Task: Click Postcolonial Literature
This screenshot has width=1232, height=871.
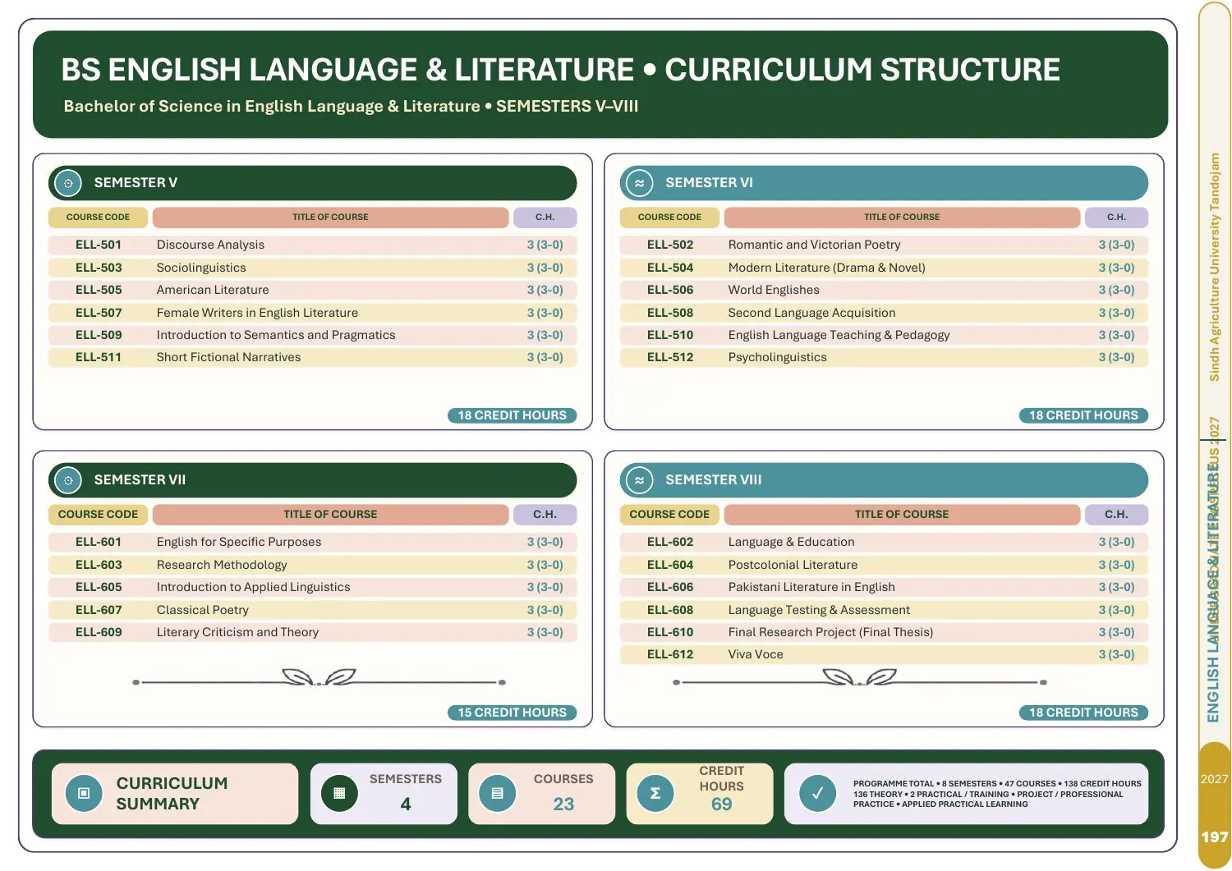Action: pos(793,565)
